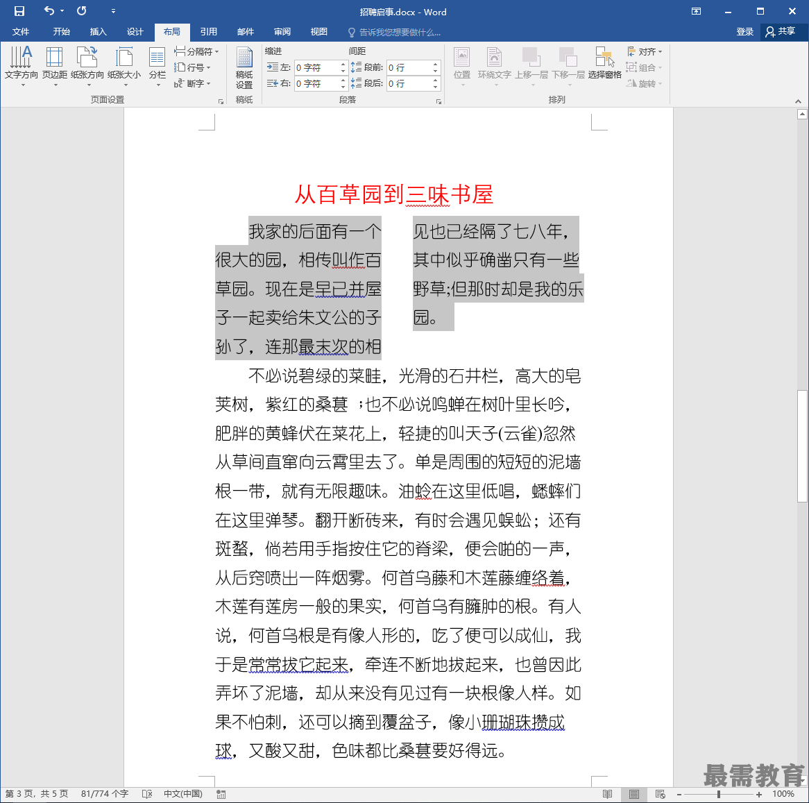Open the 段落 paragraph dialog launcher

pos(438,101)
